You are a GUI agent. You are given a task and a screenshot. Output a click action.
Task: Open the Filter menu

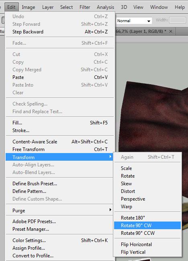pos(85,7)
